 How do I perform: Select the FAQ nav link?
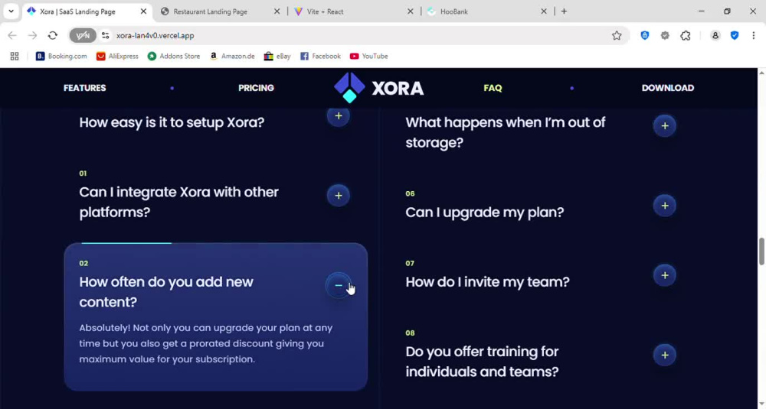pos(493,88)
